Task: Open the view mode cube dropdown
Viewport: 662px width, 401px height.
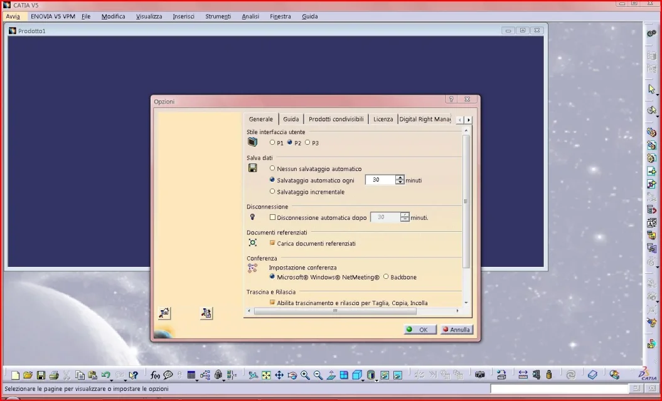Action: point(363,380)
